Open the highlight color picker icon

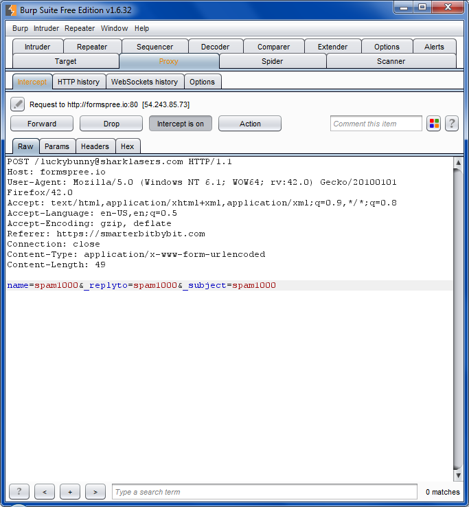coord(433,124)
